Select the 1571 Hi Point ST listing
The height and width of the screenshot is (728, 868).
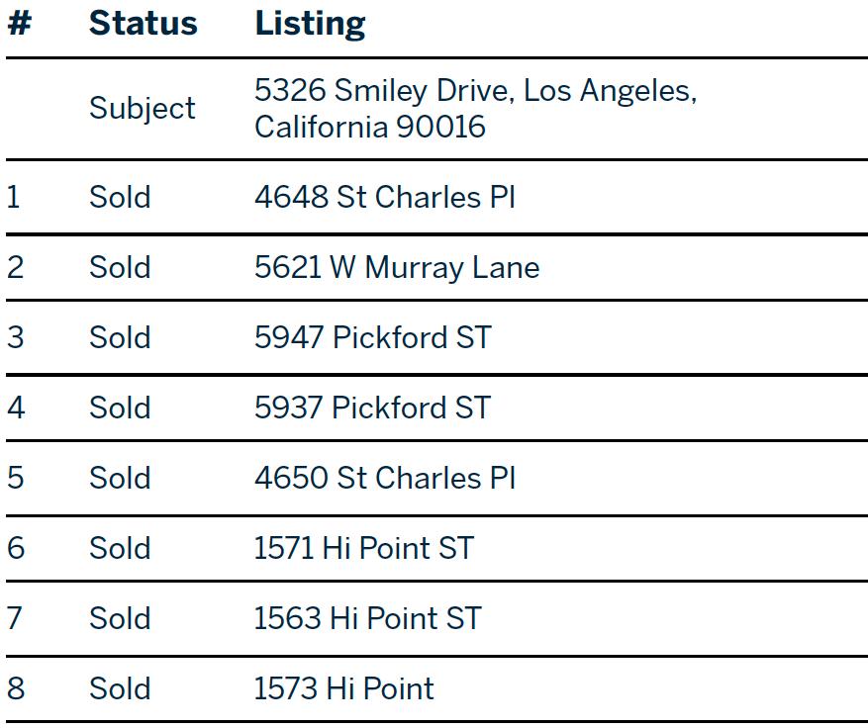point(363,548)
